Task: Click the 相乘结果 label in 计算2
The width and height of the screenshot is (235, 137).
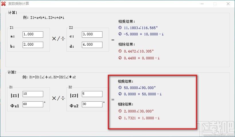Action: [x=125, y=81]
